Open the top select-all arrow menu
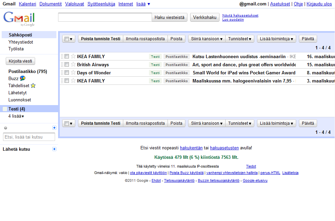 (71, 39)
